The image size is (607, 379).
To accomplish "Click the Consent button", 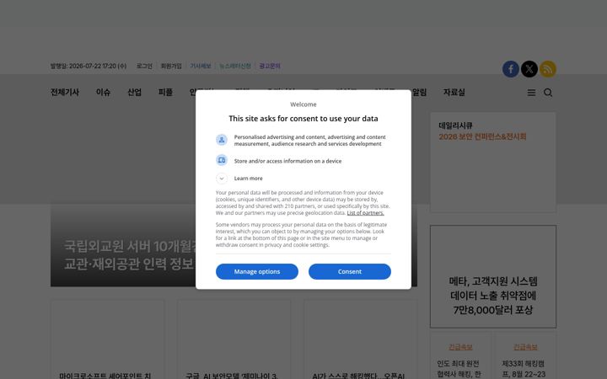I will 350,271.
